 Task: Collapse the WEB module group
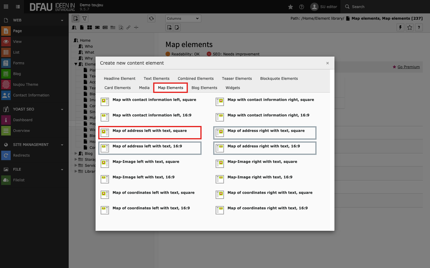[x=62, y=20]
